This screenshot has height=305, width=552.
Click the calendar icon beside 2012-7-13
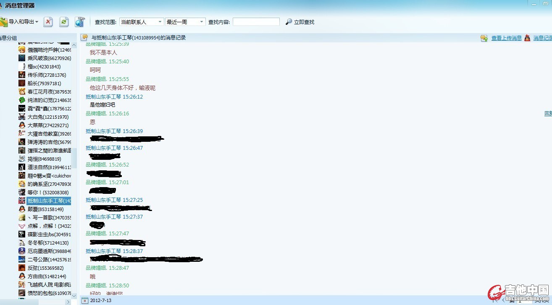[x=85, y=300]
